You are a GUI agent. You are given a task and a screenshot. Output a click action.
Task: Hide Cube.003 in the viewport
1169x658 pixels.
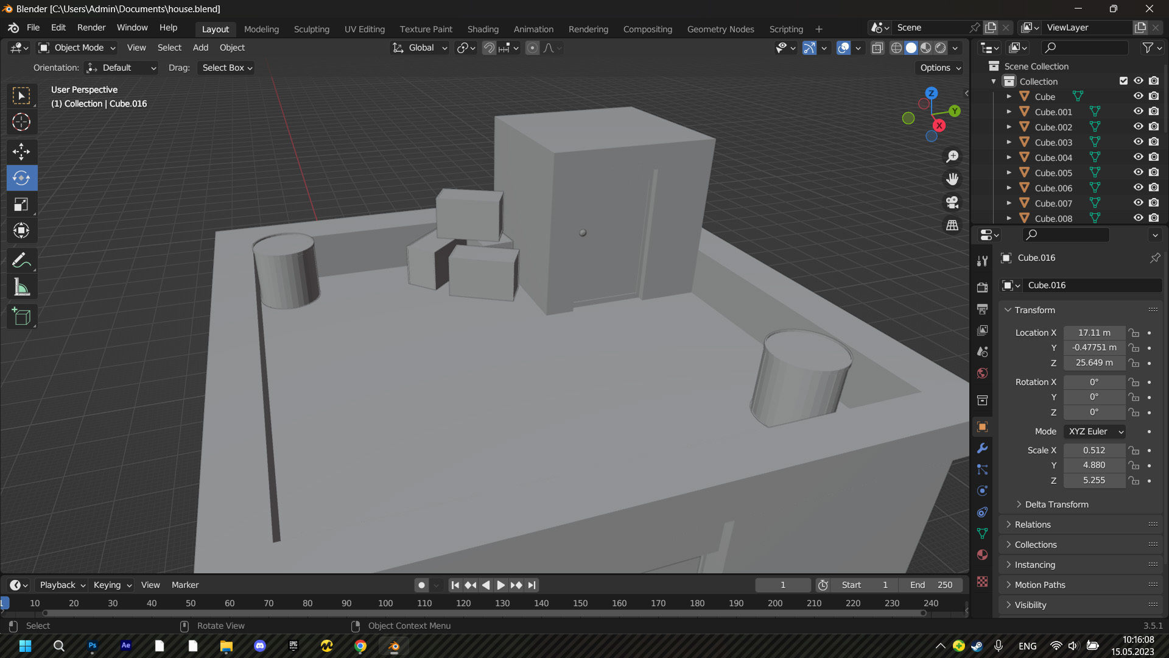pyautogui.click(x=1139, y=142)
